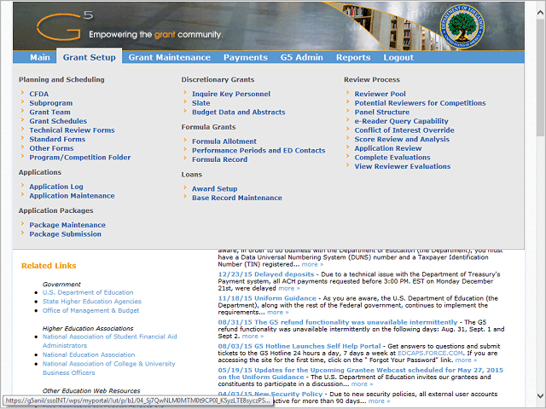Image resolution: width=546 pixels, height=409 pixels.
Task: Click the Department of Education seal
Action: point(462,26)
